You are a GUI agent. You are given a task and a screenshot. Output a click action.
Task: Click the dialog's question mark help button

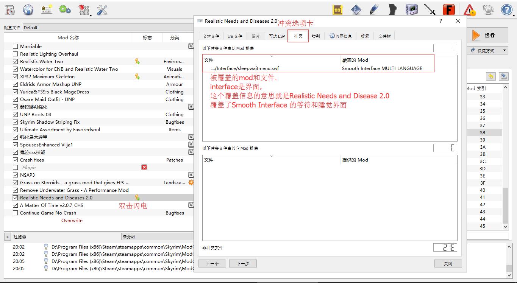click(440, 21)
